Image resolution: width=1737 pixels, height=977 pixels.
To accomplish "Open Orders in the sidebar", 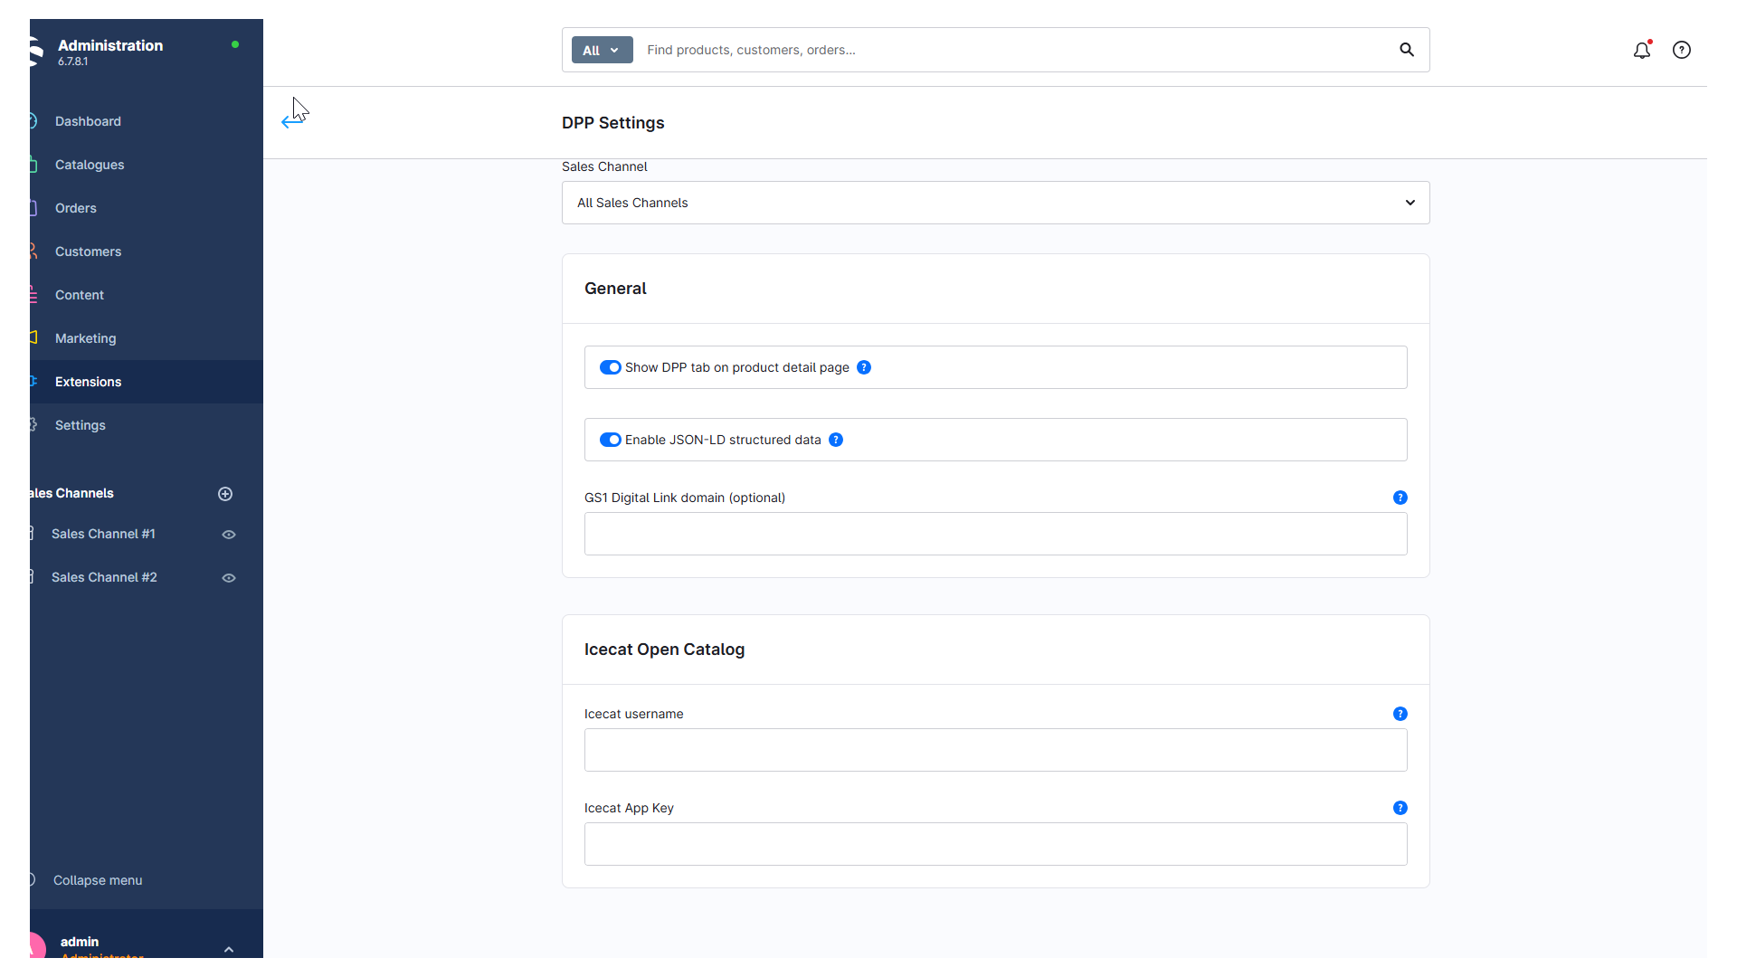I will pos(147,208).
